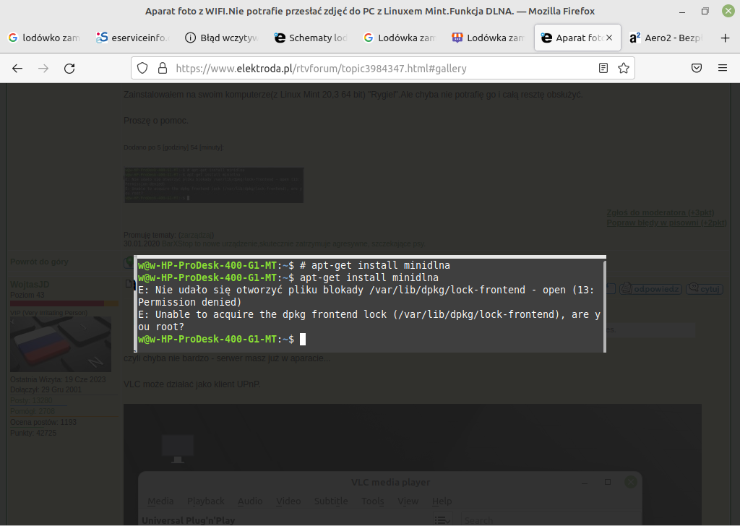This screenshot has height=526, width=740.
Task: Click the padlock site security icon
Action: click(x=160, y=68)
